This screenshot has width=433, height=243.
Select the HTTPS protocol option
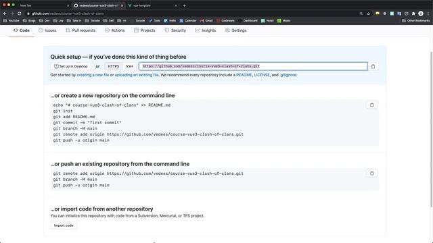(113, 66)
